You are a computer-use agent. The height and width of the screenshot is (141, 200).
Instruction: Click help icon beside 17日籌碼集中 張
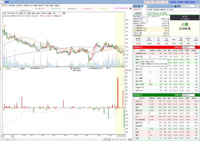155,26
